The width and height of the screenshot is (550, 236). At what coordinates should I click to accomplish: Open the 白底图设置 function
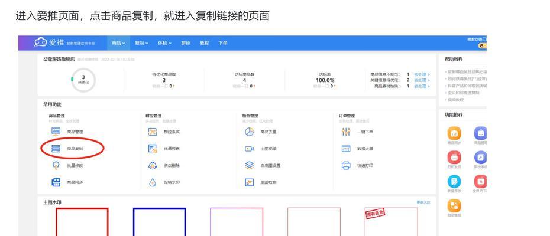click(263, 166)
